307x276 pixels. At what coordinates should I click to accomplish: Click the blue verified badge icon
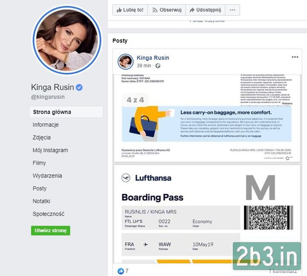(x=79, y=87)
